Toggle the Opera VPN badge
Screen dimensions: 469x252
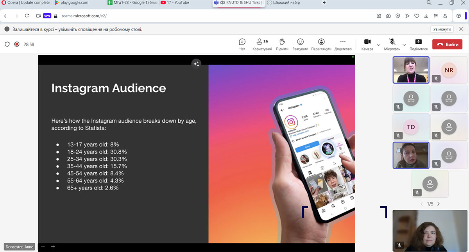[47, 16]
